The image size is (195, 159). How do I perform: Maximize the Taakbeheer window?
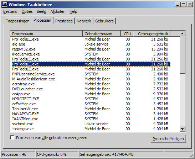(x=184, y=5)
